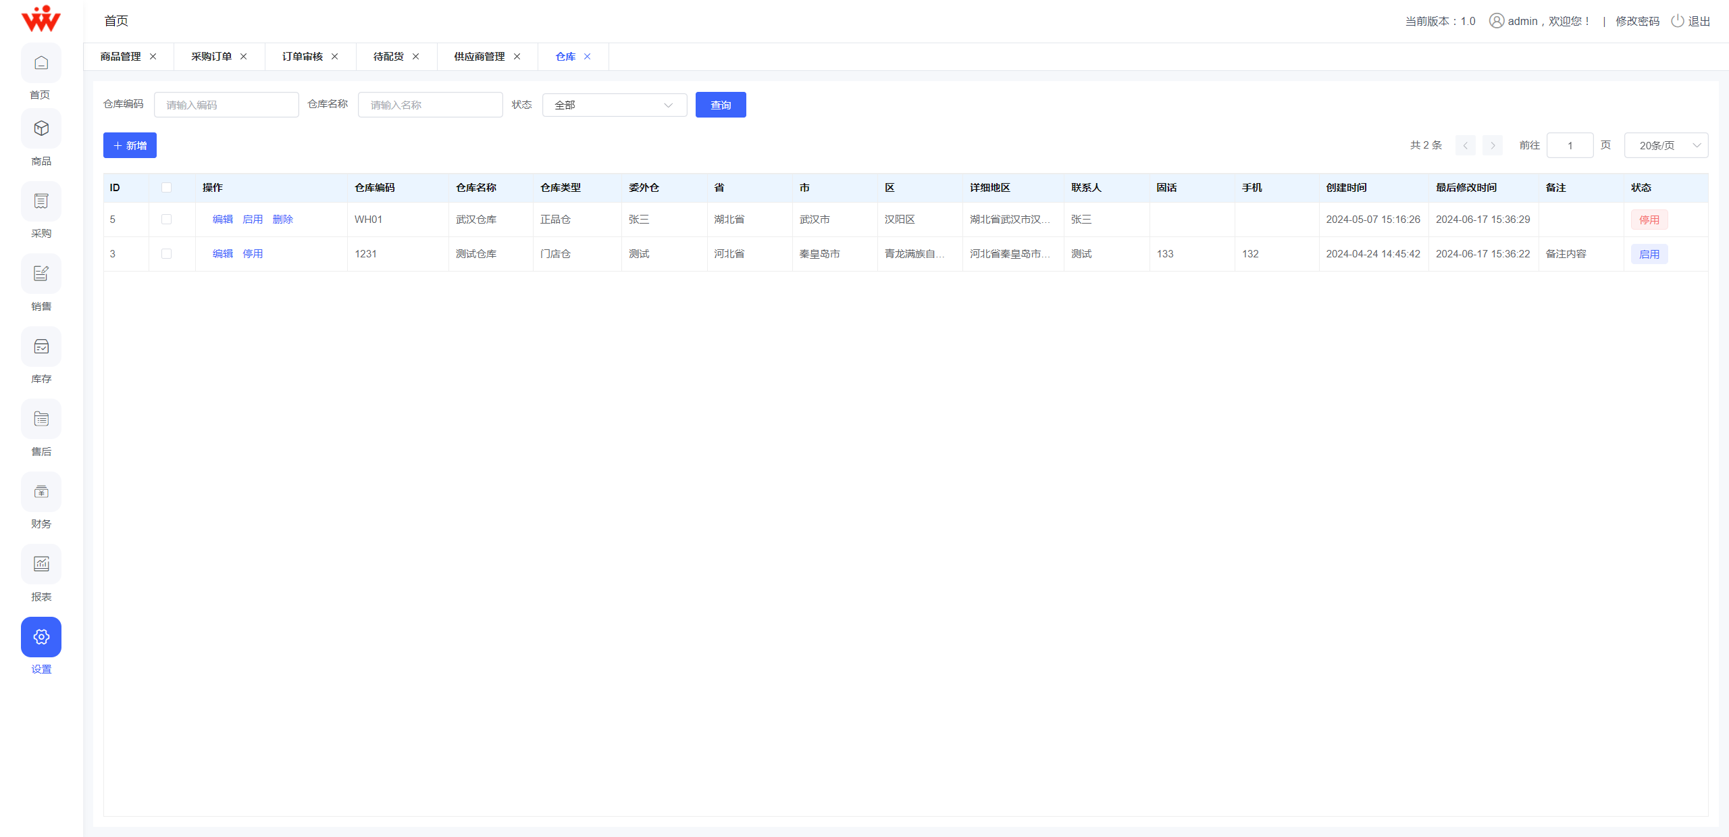Viewport: 1729px width, 837px height.
Task: Click the 仓库名称 name input field
Action: pyautogui.click(x=430, y=105)
